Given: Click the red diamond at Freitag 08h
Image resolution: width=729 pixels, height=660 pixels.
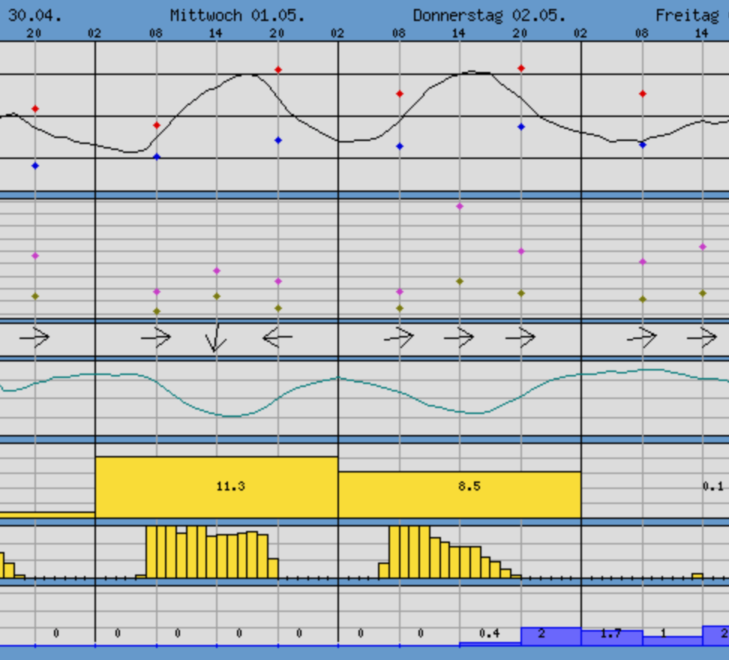Looking at the screenshot, I should [643, 94].
